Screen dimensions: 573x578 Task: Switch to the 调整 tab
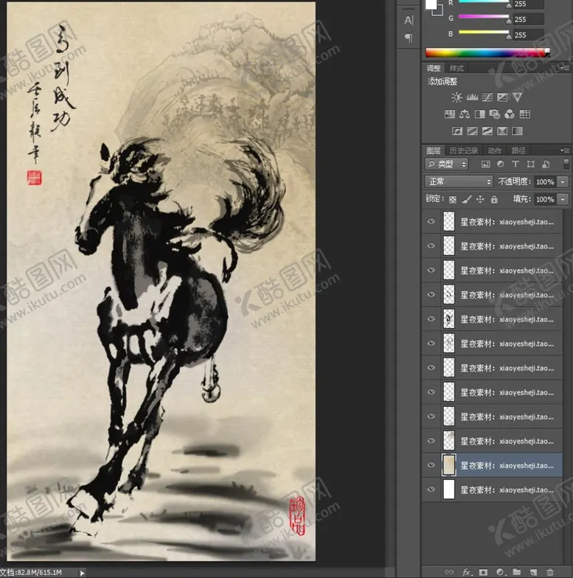point(434,68)
